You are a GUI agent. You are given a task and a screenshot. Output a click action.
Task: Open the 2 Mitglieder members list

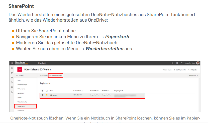click(x=192, y=70)
